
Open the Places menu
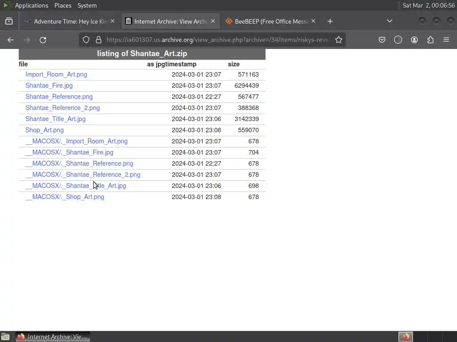(63, 5)
